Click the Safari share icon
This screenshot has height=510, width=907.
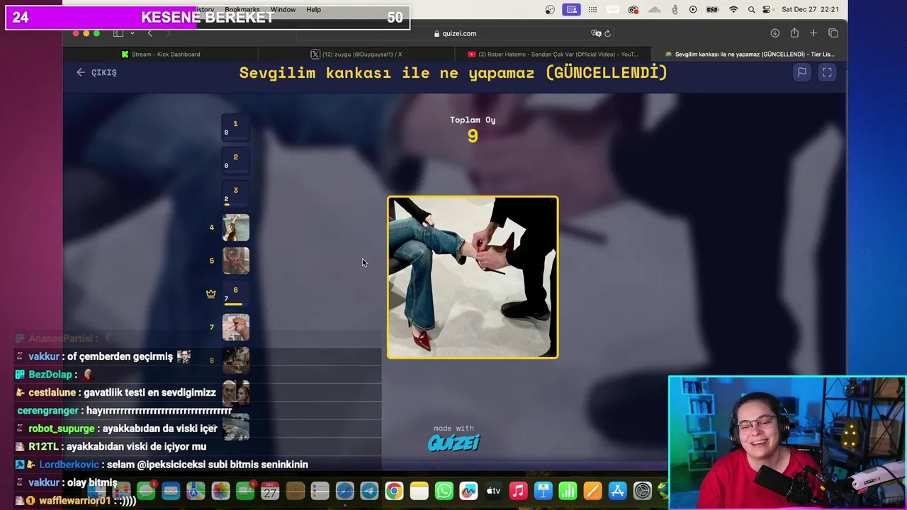click(794, 33)
